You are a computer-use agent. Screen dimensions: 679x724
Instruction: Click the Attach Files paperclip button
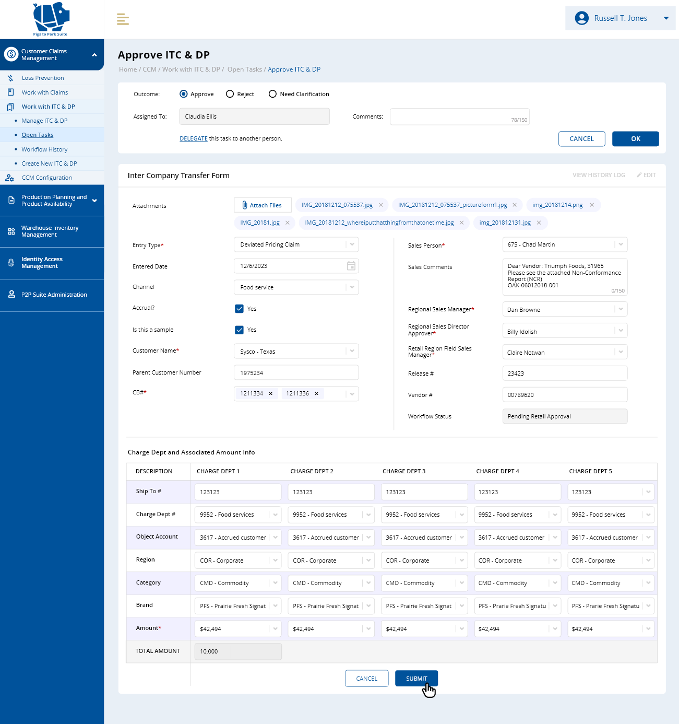(263, 205)
